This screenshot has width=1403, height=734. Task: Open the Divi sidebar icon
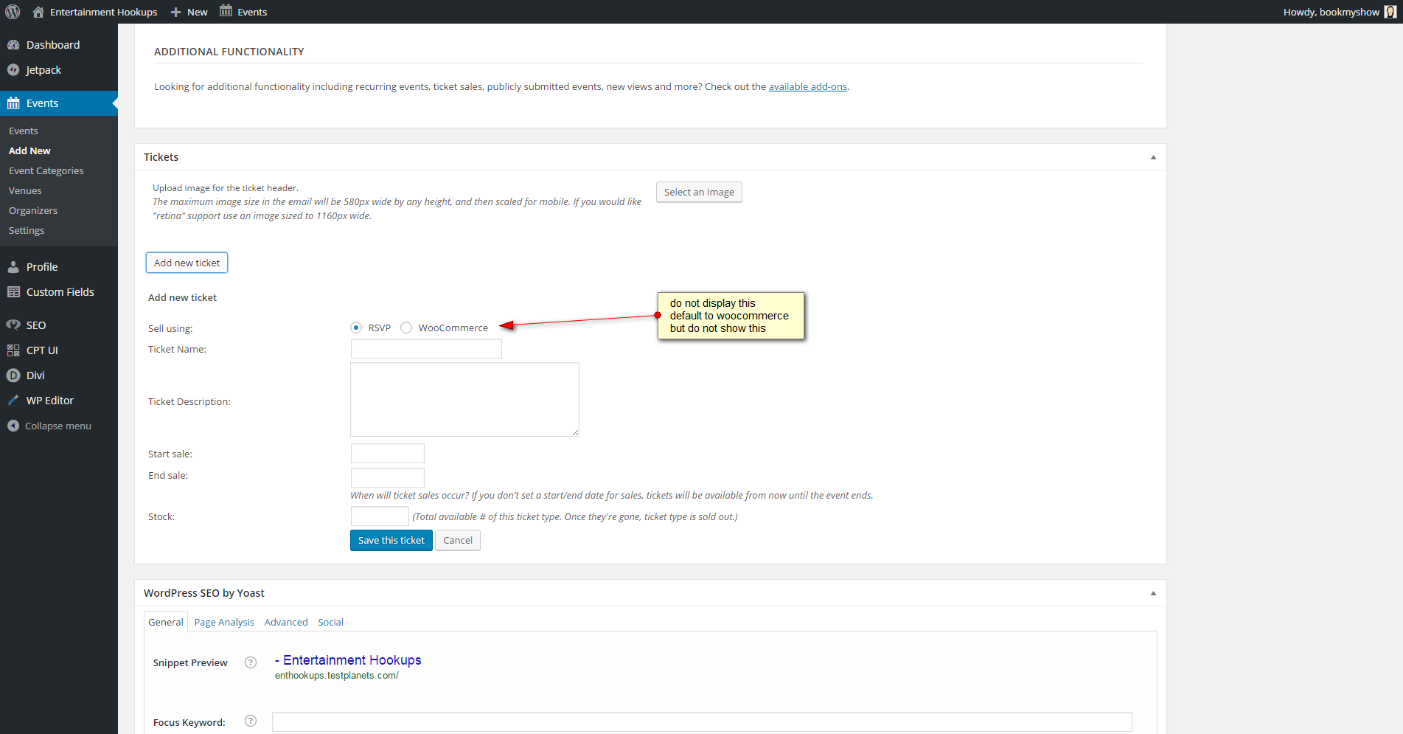[x=13, y=375]
